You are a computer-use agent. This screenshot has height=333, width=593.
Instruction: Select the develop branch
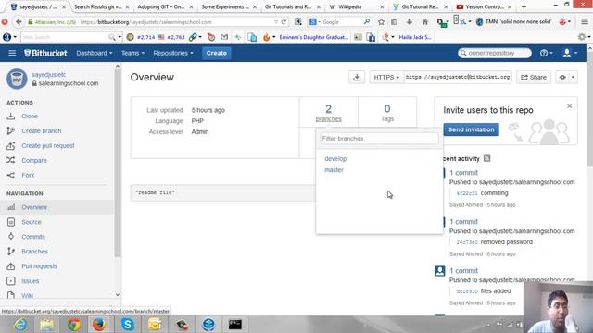click(335, 158)
